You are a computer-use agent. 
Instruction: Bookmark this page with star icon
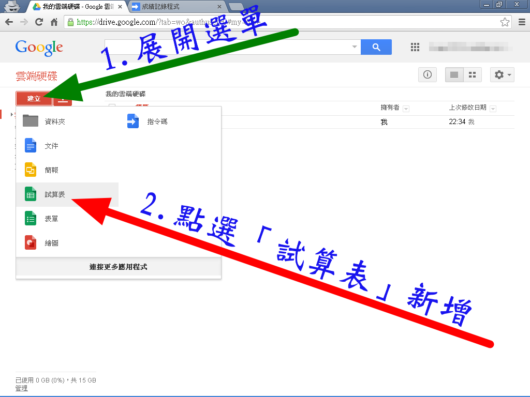[x=505, y=22]
